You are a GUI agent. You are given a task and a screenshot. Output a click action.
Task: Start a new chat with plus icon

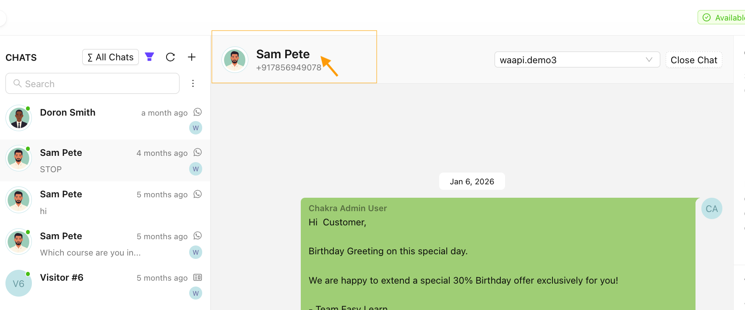coord(192,57)
